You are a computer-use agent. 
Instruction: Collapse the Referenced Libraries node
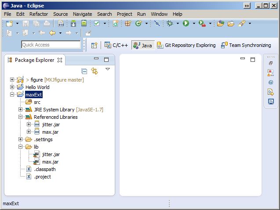click(x=21, y=117)
